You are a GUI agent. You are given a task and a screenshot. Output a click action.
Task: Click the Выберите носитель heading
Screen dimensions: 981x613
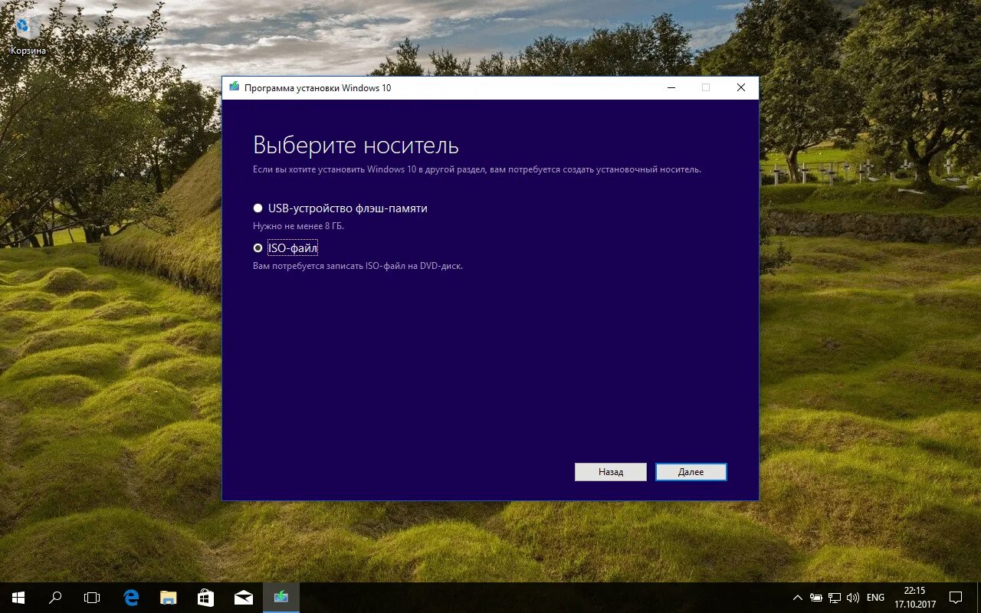pos(356,145)
